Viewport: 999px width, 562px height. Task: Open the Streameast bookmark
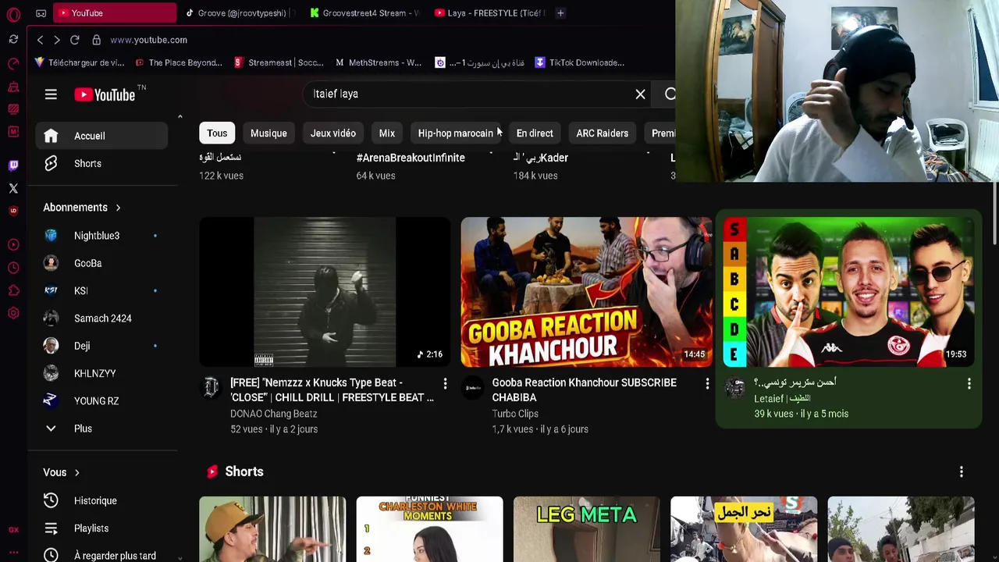coord(279,62)
